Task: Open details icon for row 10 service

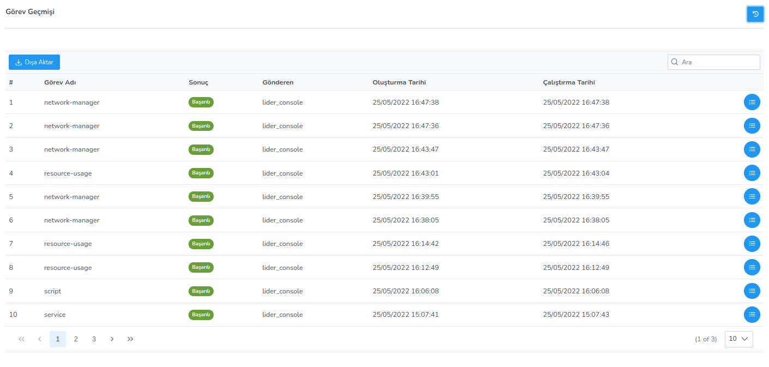Action: (752, 315)
